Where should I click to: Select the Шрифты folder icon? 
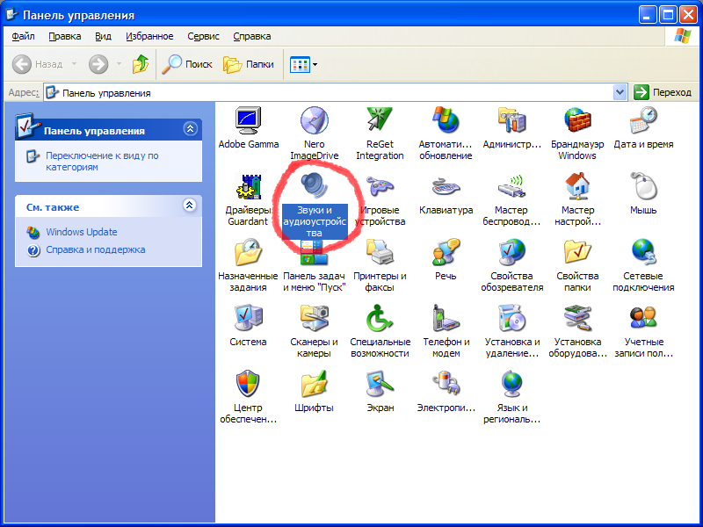(314, 384)
